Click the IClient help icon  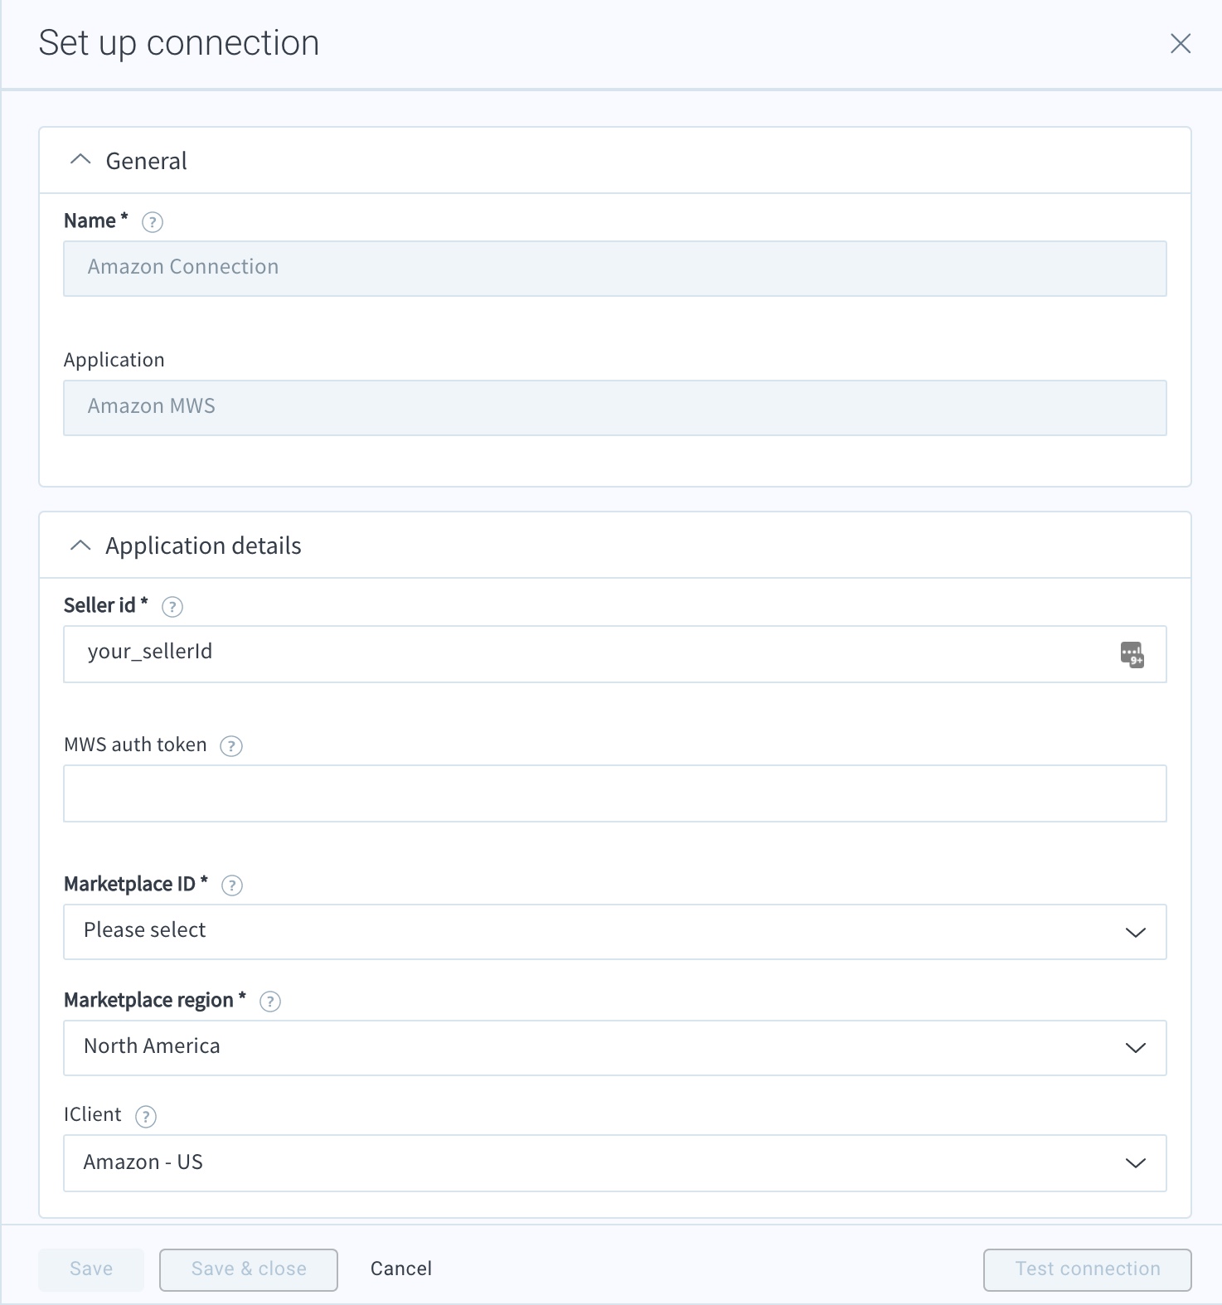click(145, 1116)
